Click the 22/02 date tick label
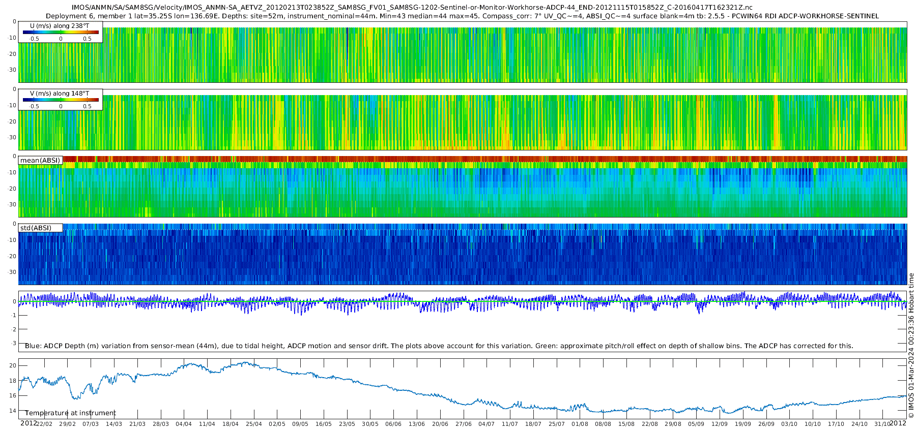 point(44,424)
